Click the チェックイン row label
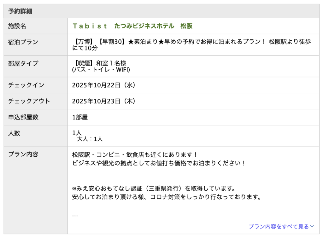This screenshot has height=238, width=323. (x=26, y=85)
